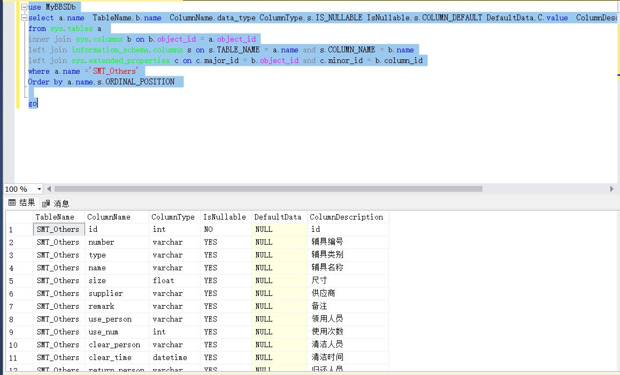Click 'SMT_Others' string in where clause
The height and width of the screenshot is (375, 620).
pyautogui.click(x=114, y=71)
